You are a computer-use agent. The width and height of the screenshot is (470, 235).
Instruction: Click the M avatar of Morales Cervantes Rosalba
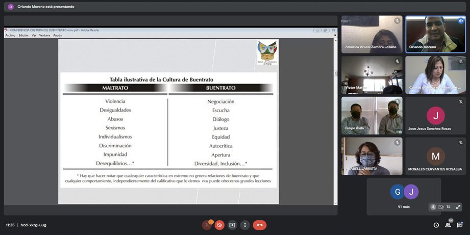coord(435,156)
